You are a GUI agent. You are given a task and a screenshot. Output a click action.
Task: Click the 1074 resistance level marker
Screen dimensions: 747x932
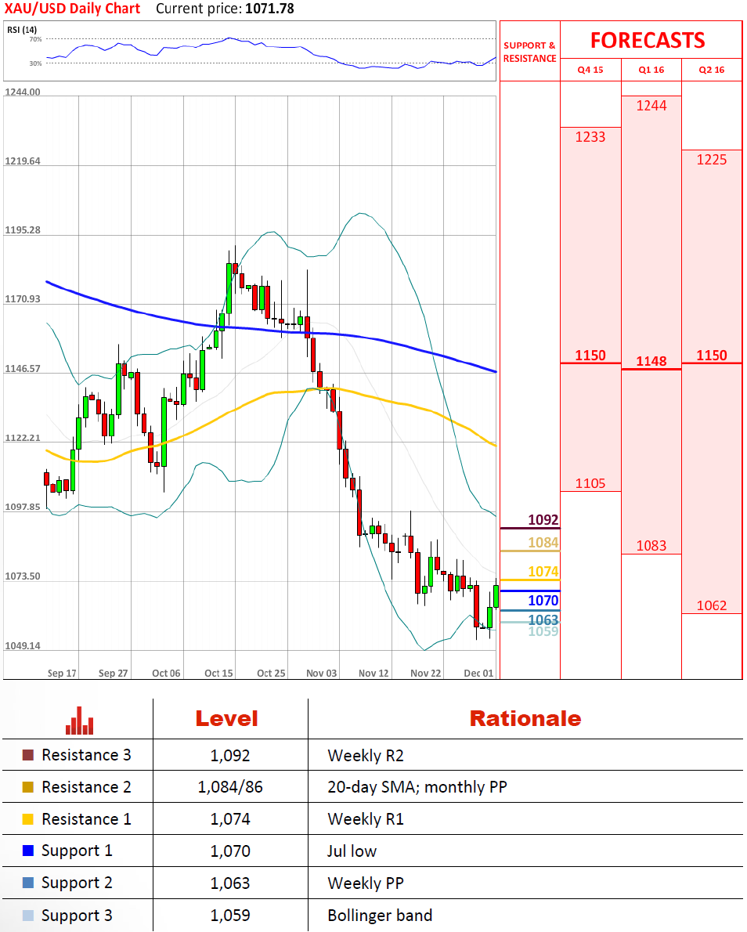coord(543,572)
